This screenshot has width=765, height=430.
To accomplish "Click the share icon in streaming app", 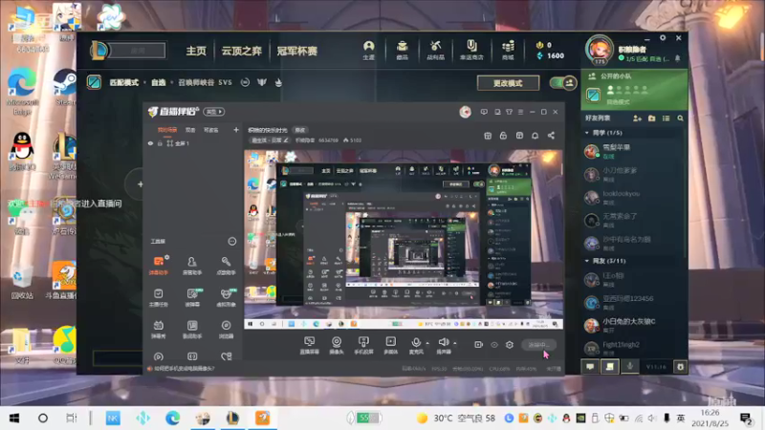I will [x=551, y=136].
